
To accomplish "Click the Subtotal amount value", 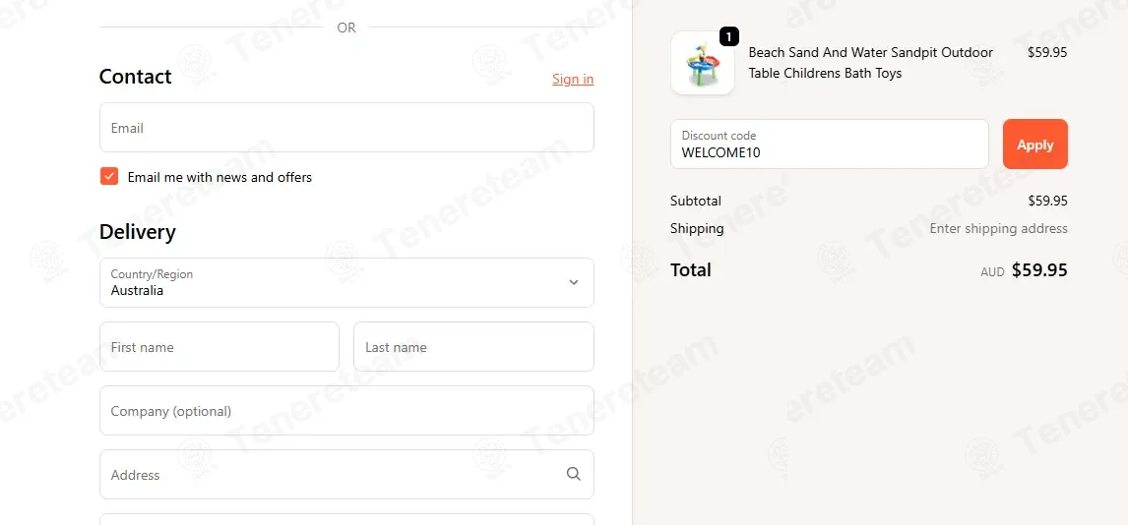I will (1047, 201).
